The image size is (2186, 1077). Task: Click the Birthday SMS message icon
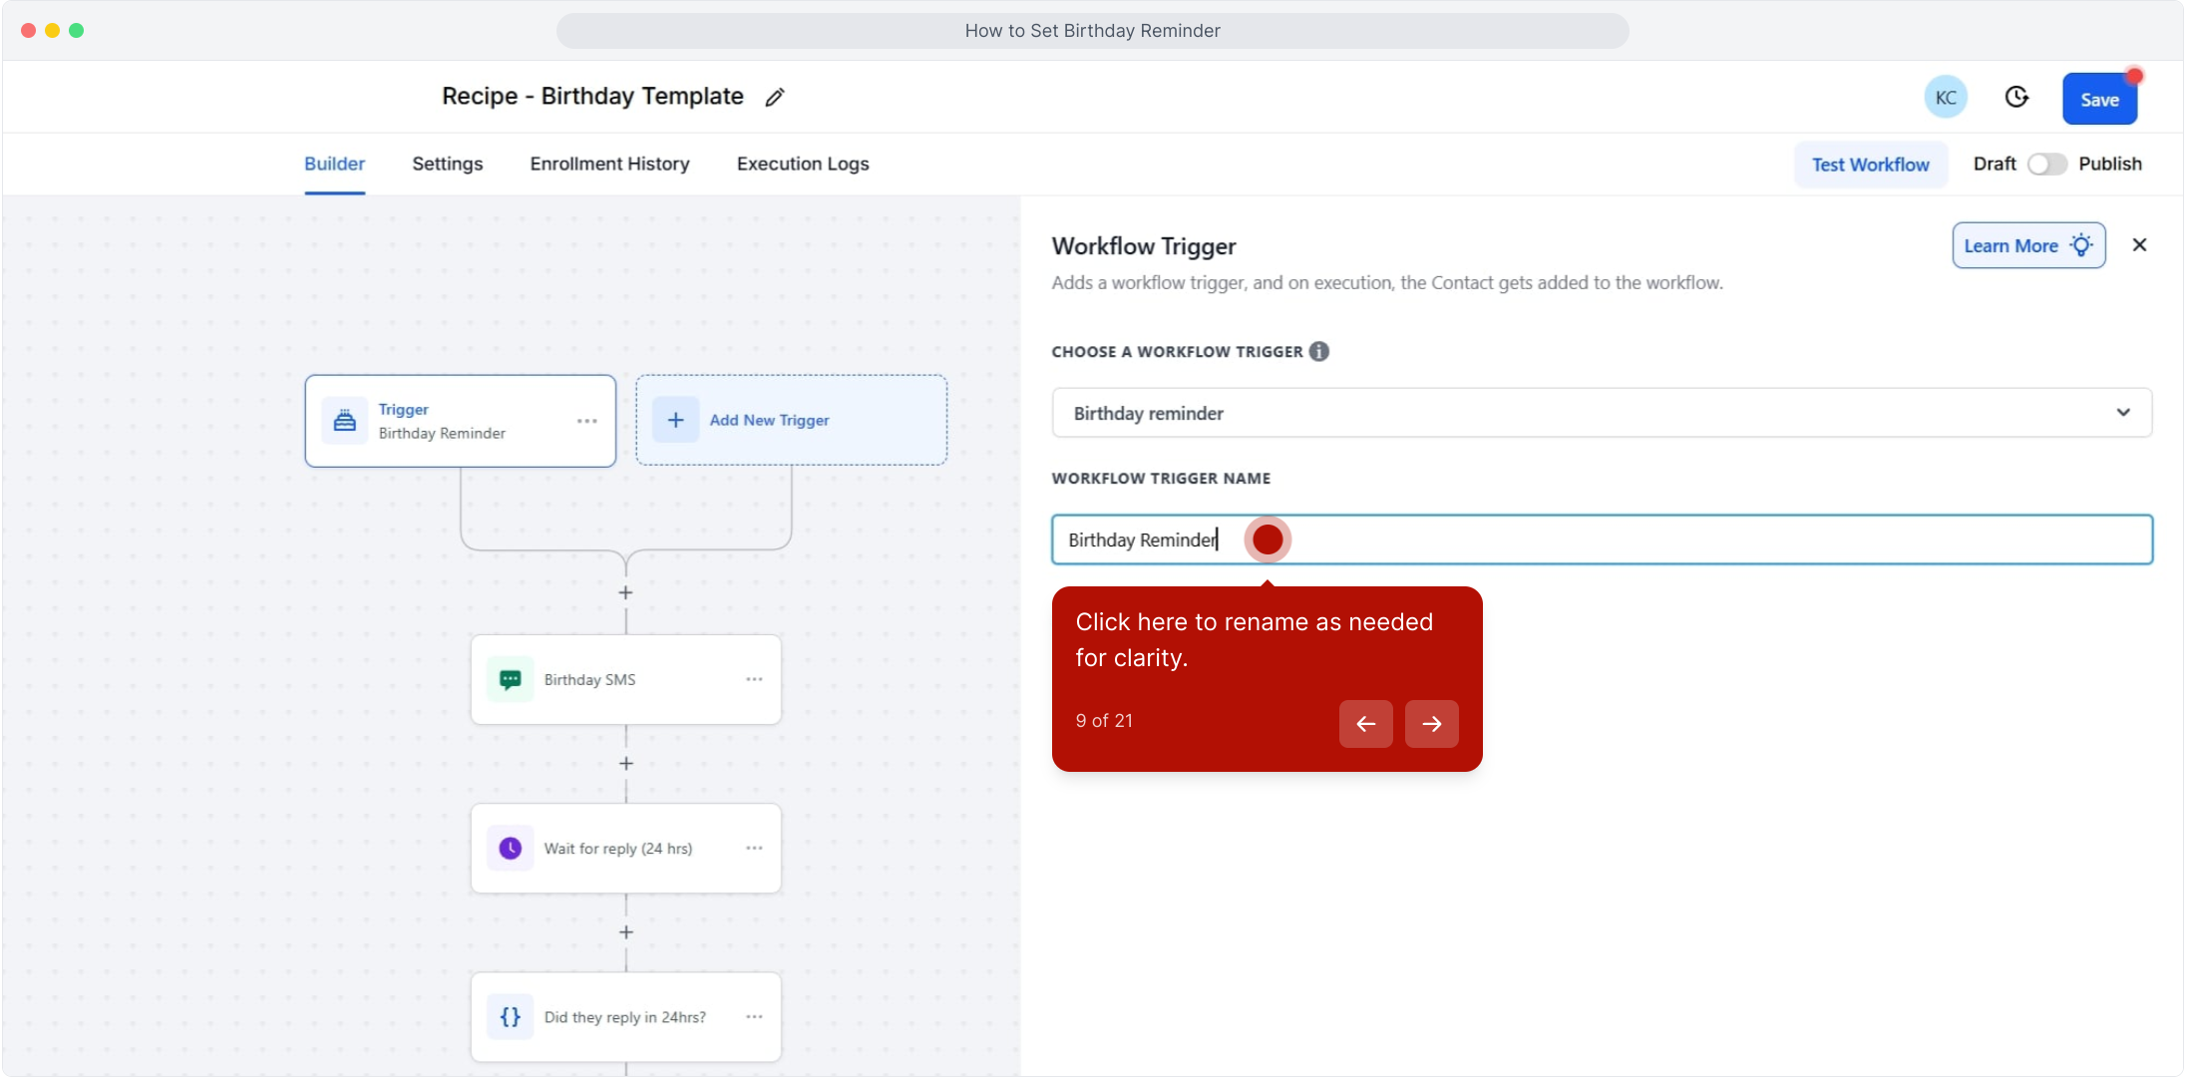510,680
